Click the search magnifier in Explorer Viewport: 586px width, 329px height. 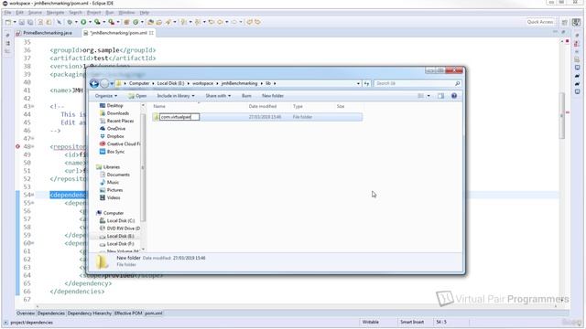pyautogui.click(x=458, y=83)
